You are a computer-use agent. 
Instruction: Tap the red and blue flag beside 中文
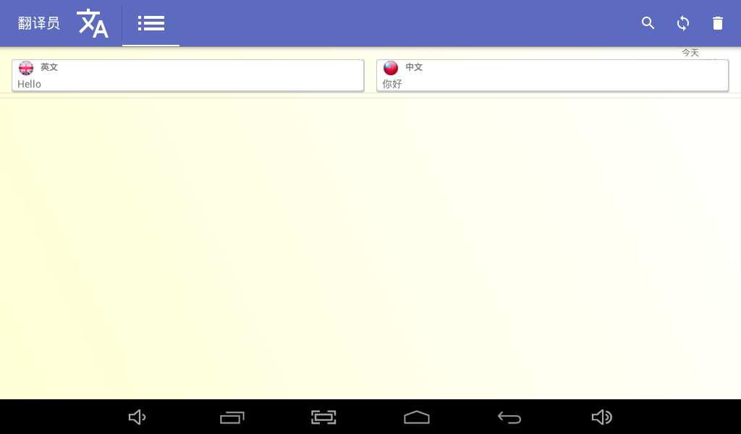391,68
